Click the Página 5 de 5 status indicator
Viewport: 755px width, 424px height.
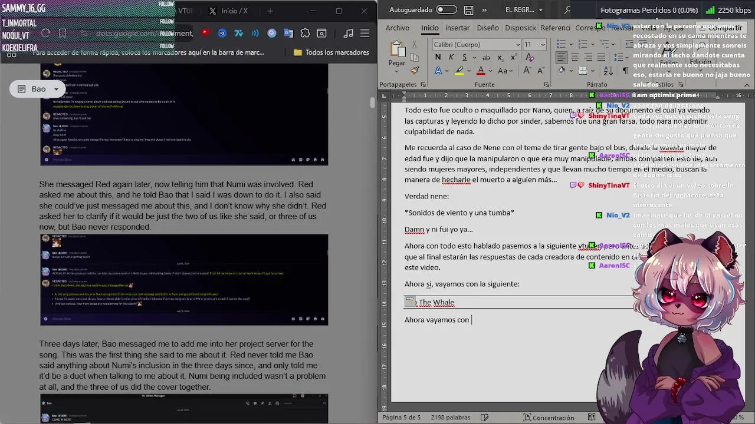(x=402, y=418)
